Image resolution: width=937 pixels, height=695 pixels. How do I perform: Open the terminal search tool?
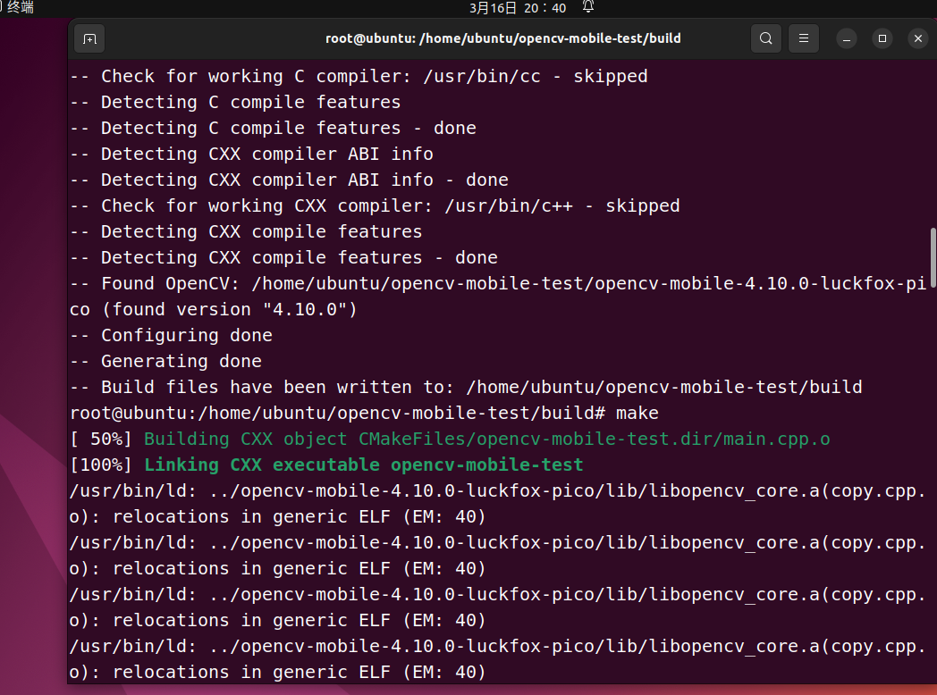[x=766, y=38]
